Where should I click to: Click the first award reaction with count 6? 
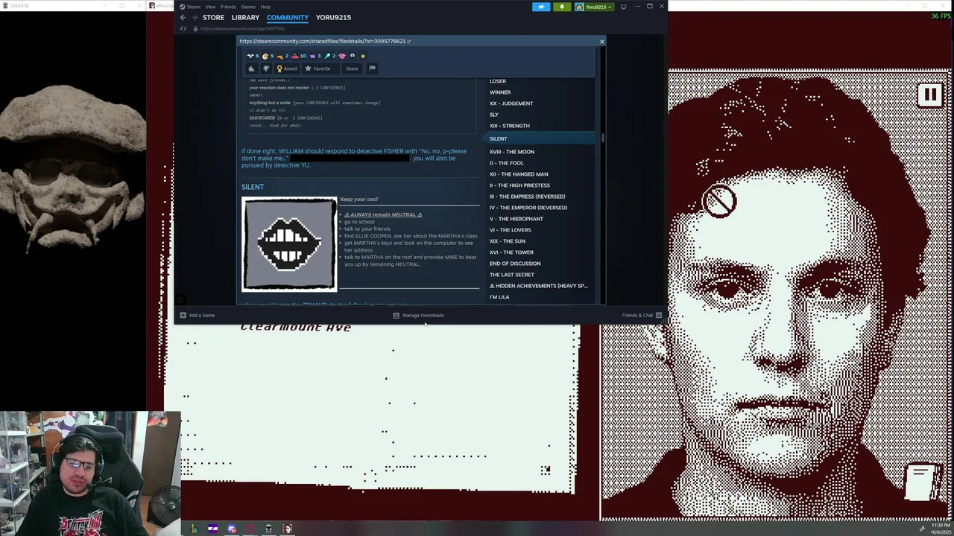click(x=253, y=56)
